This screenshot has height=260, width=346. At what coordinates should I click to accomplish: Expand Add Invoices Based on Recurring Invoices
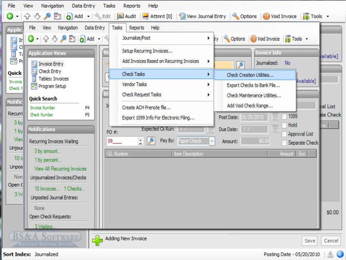161,61
